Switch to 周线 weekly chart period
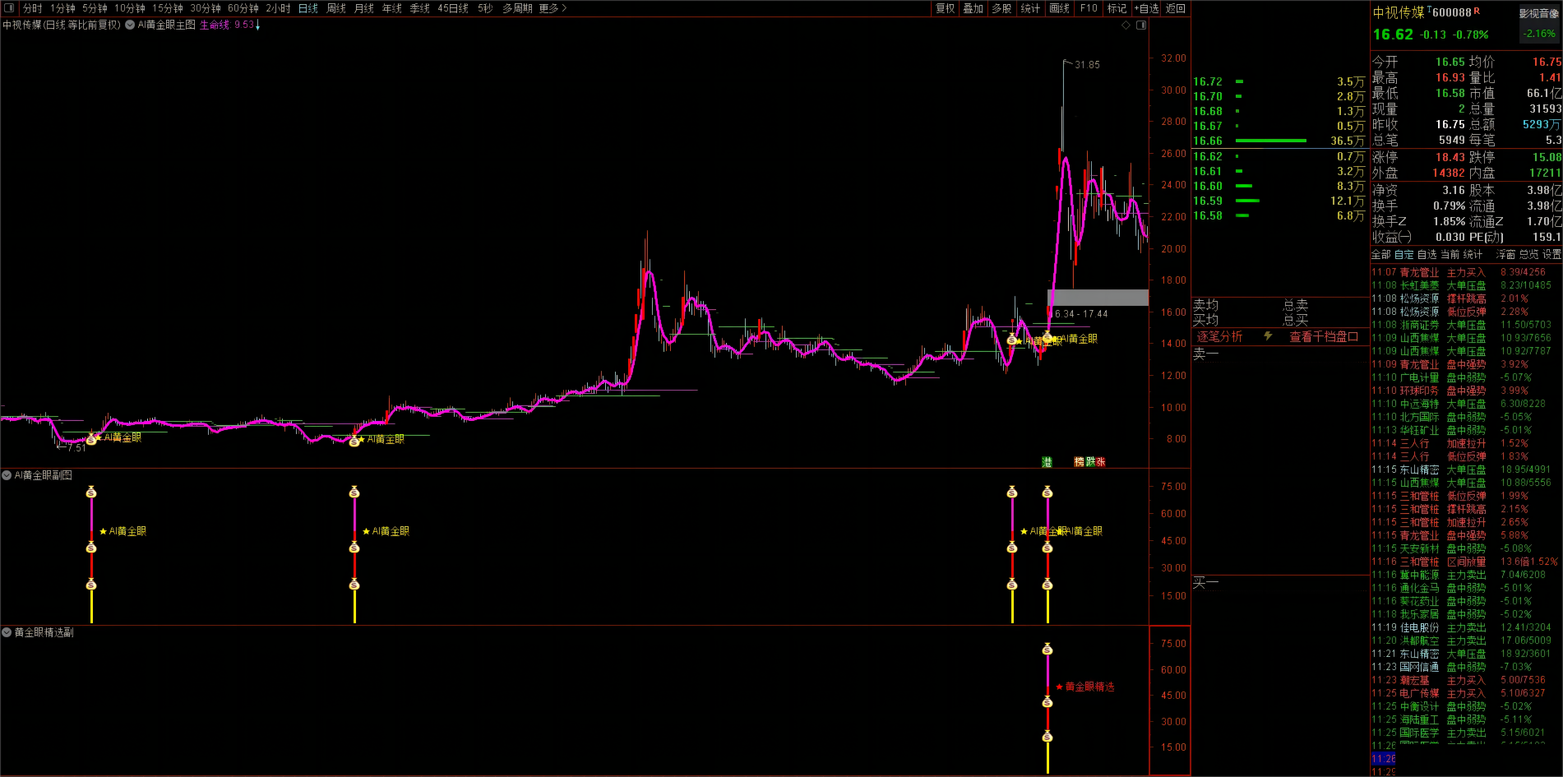Image resolution: width=1563 pixels, height=777 pixels. pos(335,8)
